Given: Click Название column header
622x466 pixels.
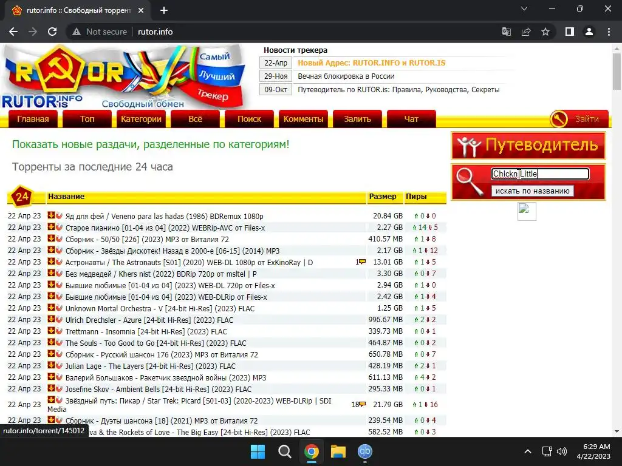Looking at the screenshot, I should click(x=66, y=196).
